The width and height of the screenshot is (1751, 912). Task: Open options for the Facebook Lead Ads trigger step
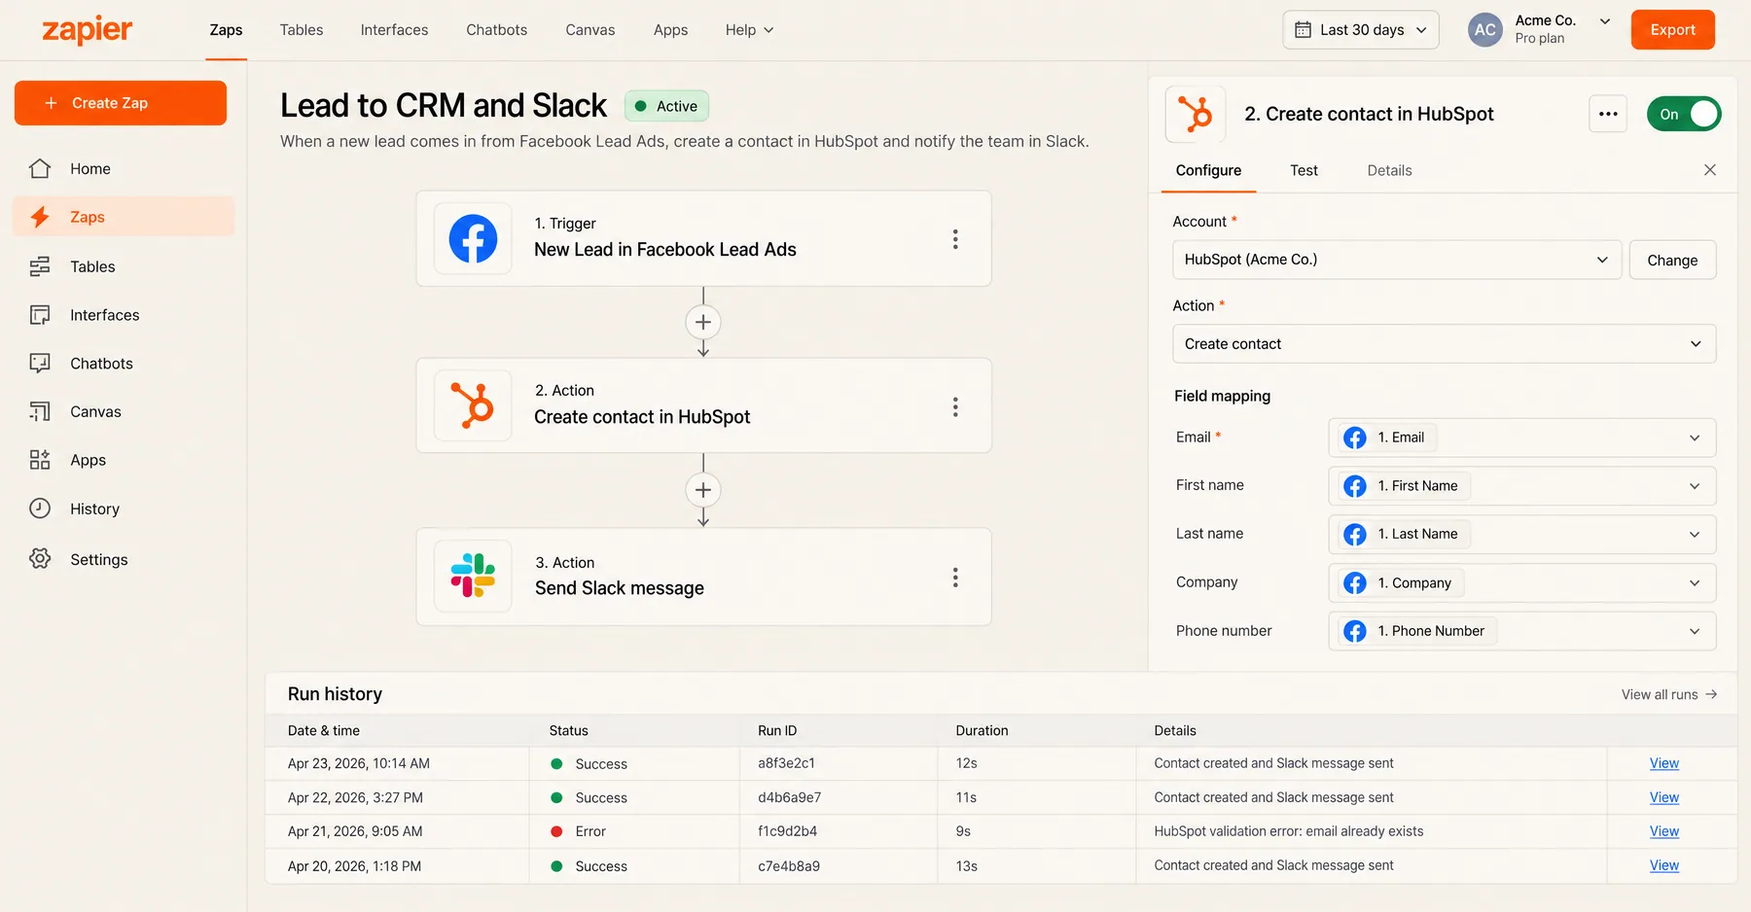coord(955,239)
